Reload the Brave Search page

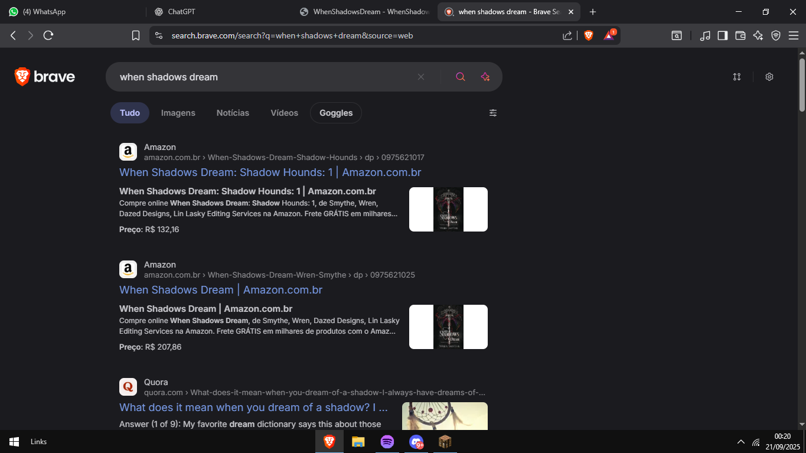coord(48,35)
